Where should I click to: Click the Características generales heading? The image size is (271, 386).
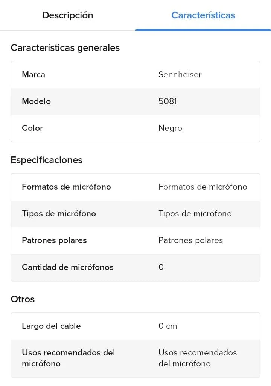pos(65,48)
